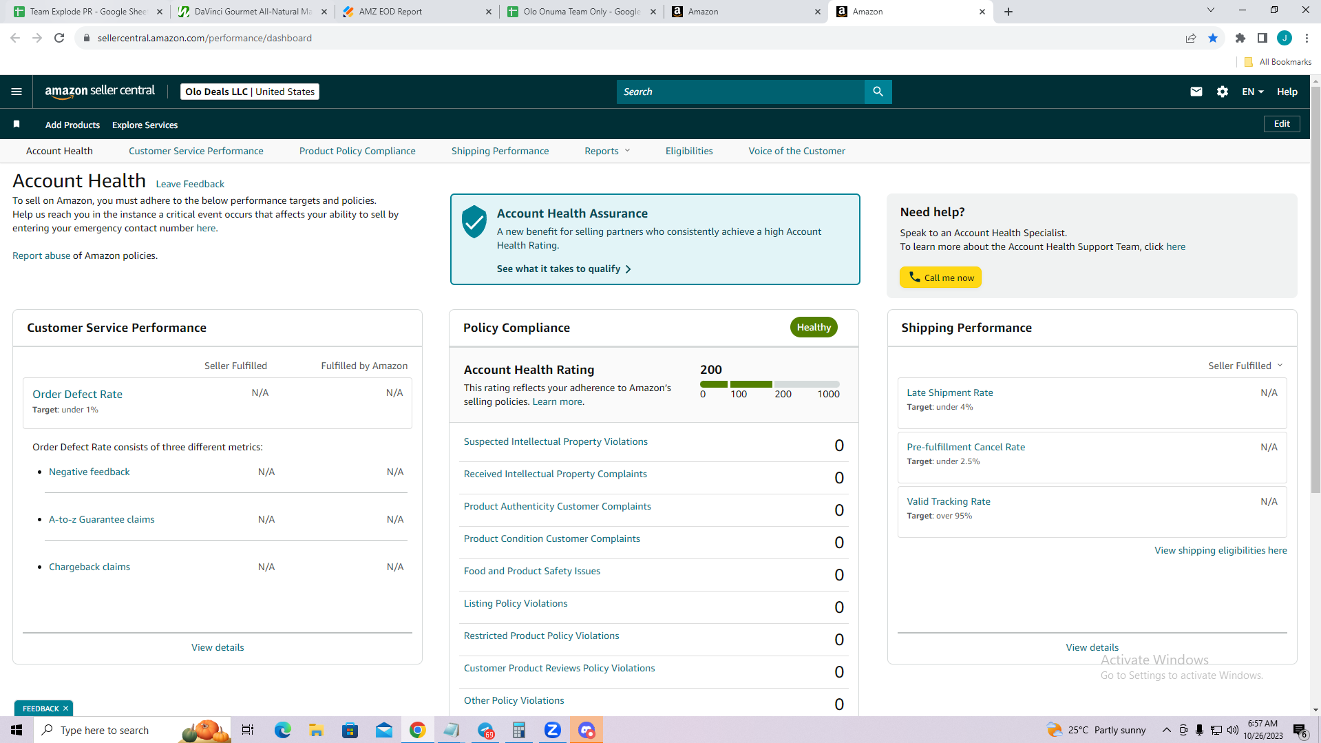Open File Explorer from the taskbar

(316, 730)
